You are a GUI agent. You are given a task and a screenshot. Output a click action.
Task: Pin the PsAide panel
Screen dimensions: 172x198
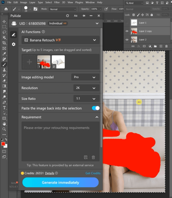84,16
